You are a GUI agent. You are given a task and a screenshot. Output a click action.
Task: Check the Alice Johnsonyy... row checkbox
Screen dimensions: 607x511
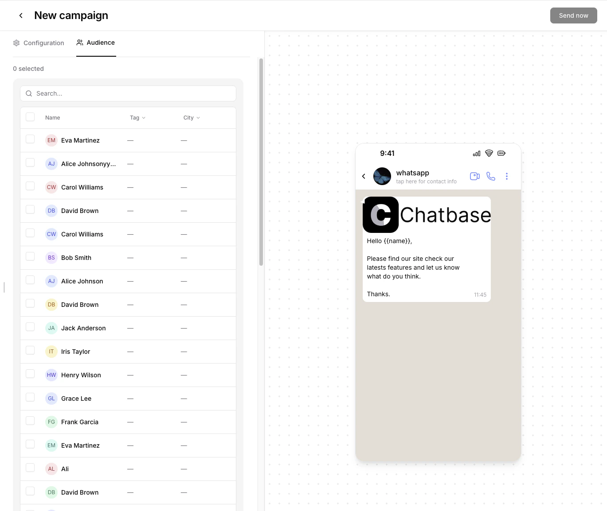click(x=30, y=163)
